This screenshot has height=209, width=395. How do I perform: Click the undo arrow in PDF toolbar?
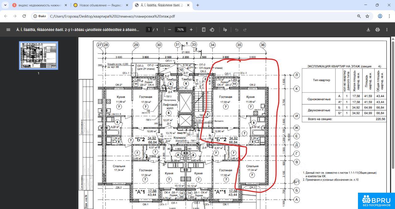pyautogui.click(x=237, y=30)
